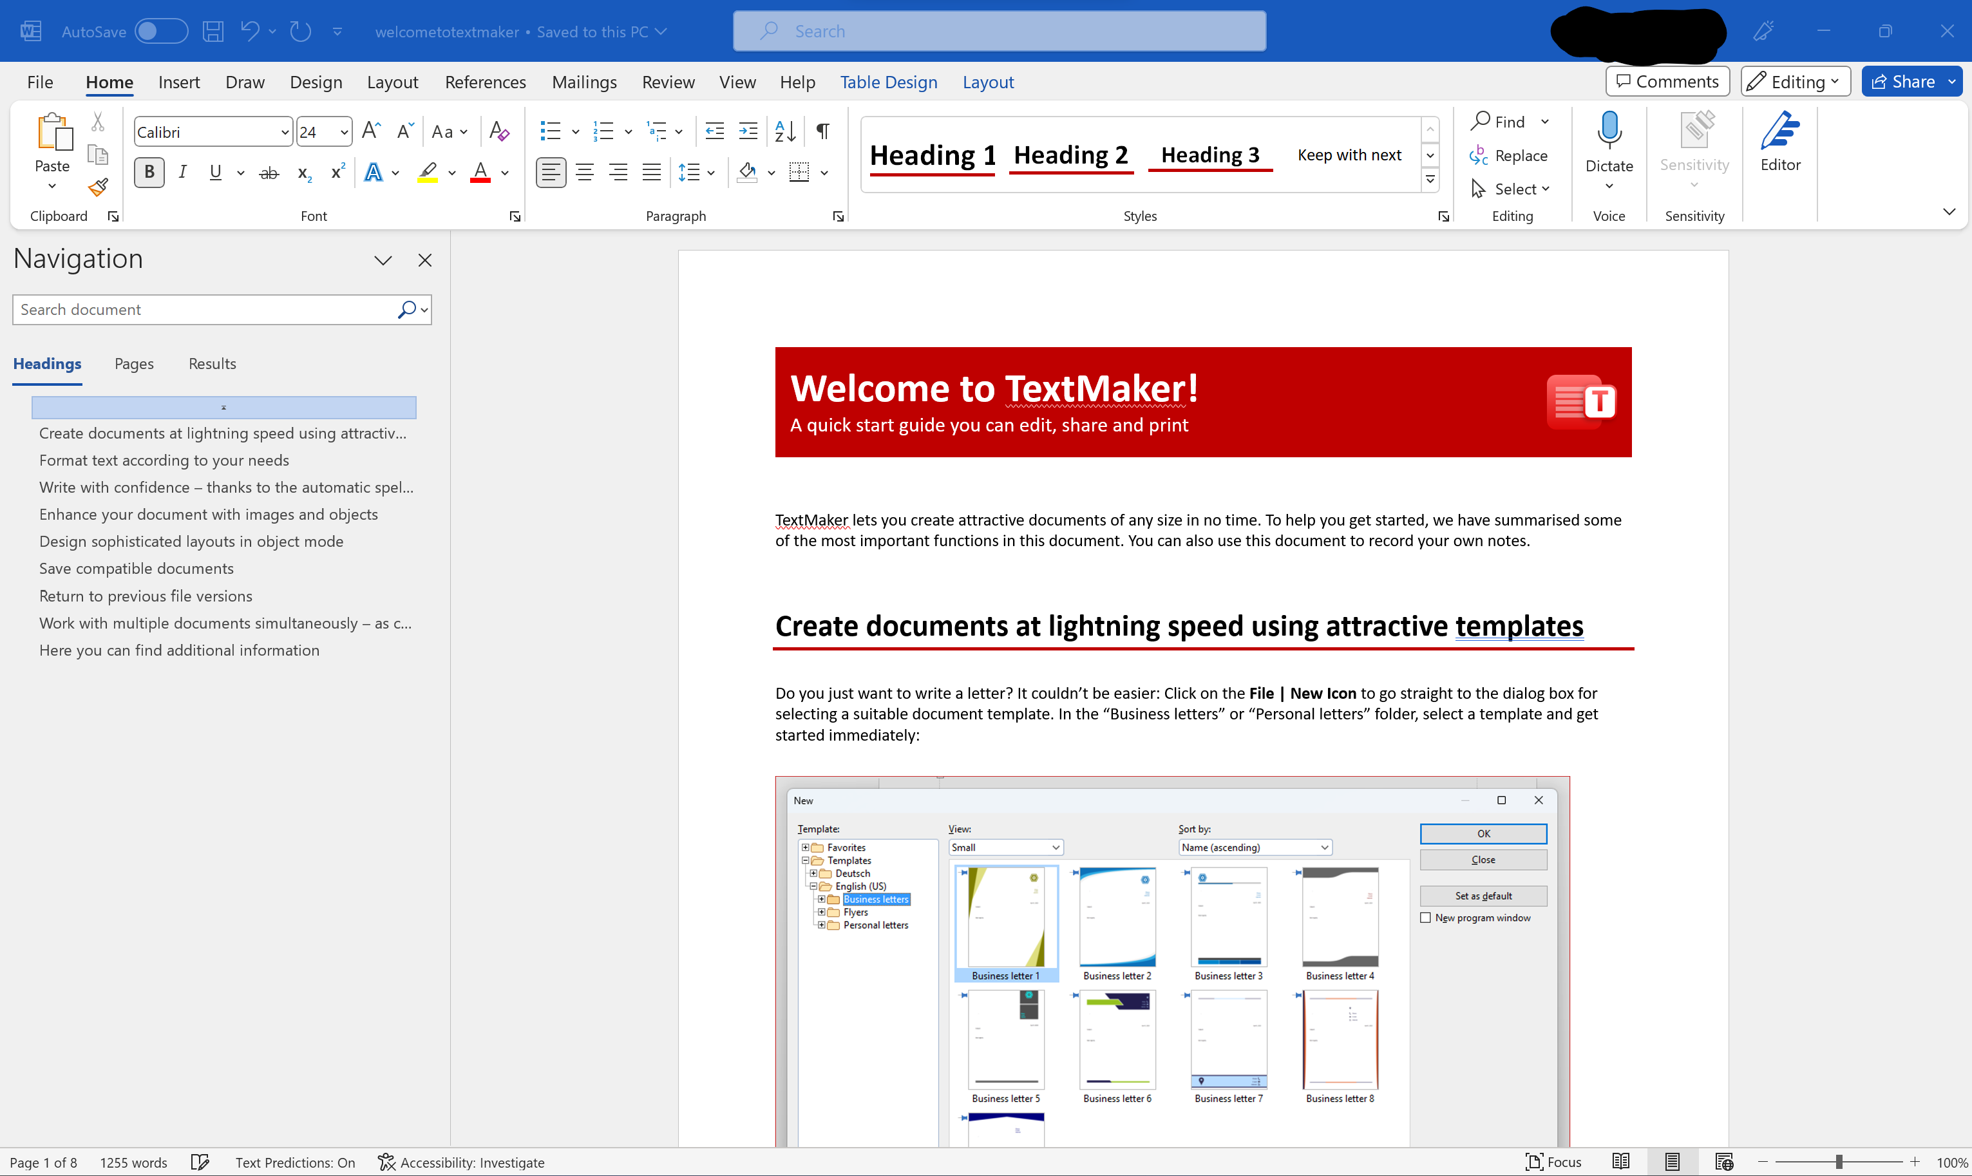Toggle bold formatting
1972x1176 pixels.
[x=148, y=172]
